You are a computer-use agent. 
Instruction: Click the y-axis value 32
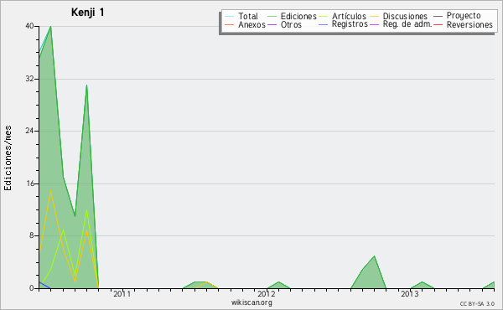[x=29, y=79]
